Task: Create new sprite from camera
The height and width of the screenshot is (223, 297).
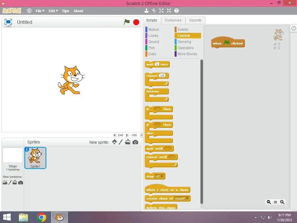Action: pyautogui.click(x=135, y=142)
